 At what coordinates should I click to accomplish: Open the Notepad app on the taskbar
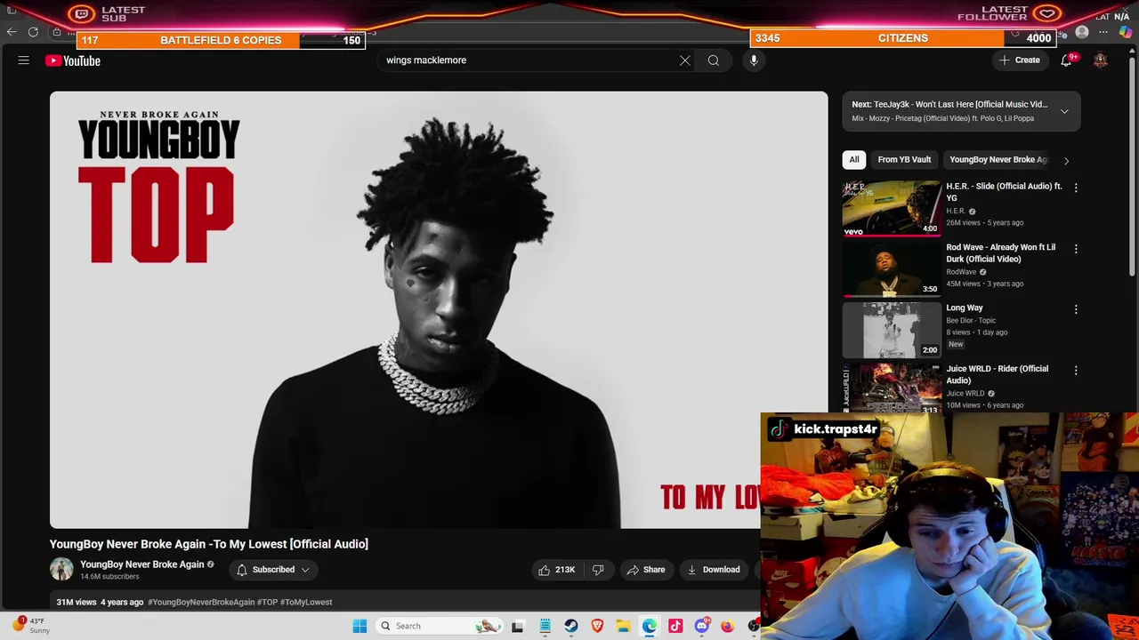(545, 626)
